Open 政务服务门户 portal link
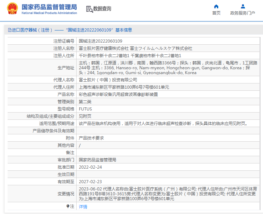Viewport: 263px width, 214px height. 243,13
